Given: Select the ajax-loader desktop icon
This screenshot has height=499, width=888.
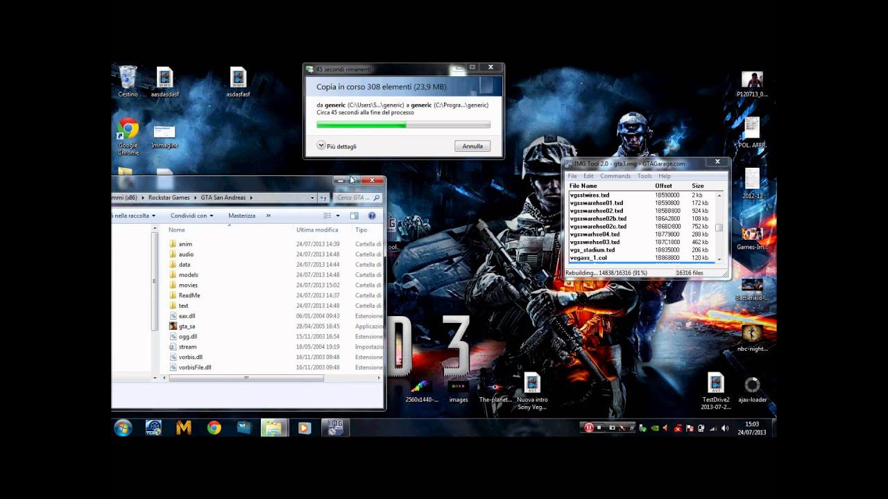Looking at the screenshot, I should tap(752, 389).
